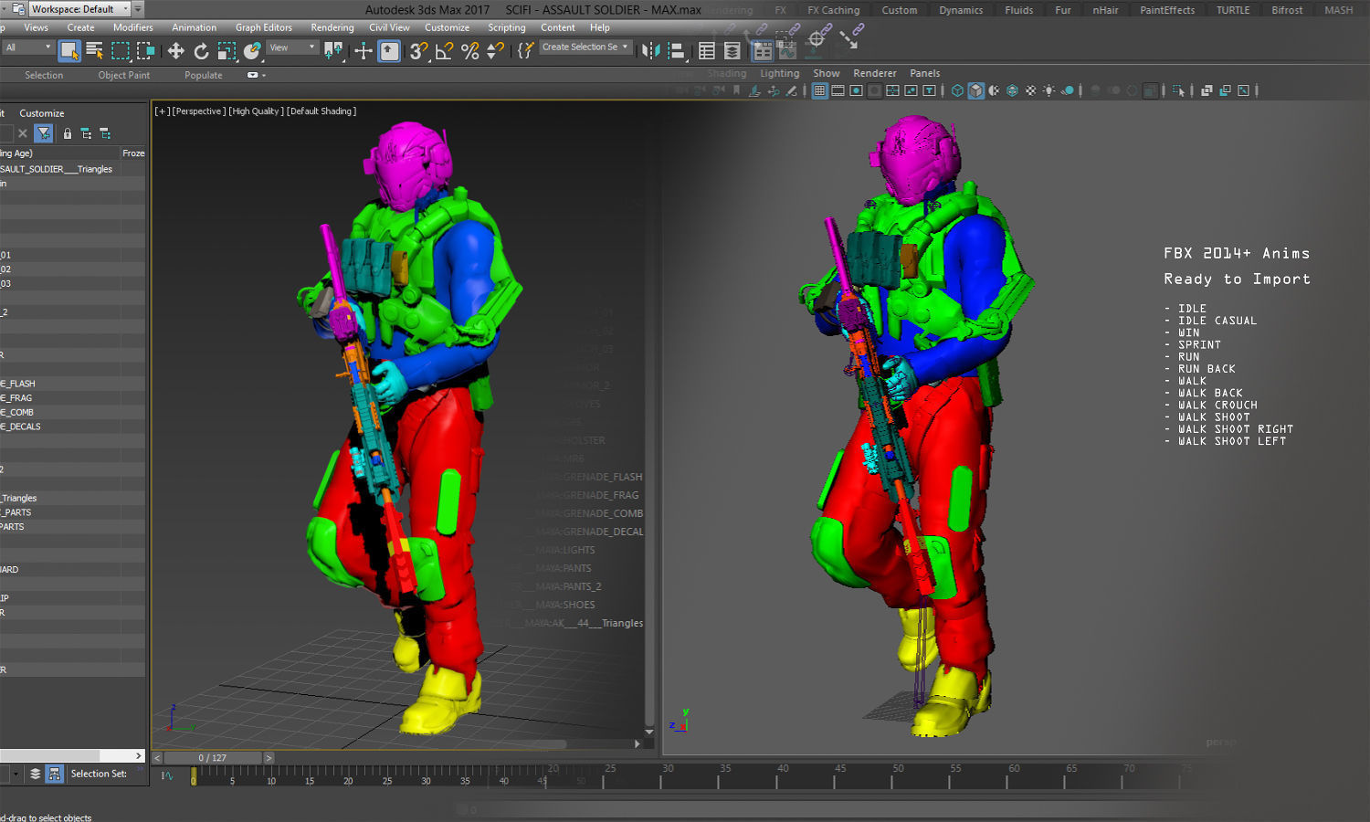Select the Place object tool

pyautogui.click(x=252, y=51)
